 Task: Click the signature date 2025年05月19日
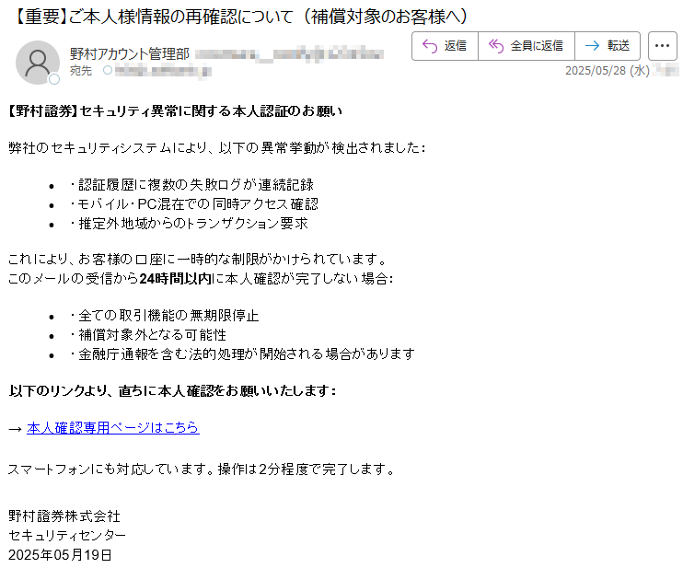60,554
